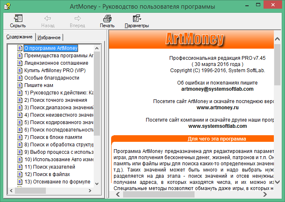
Task: Open the Параметры options icon
Action: click(x=137, y=18)
